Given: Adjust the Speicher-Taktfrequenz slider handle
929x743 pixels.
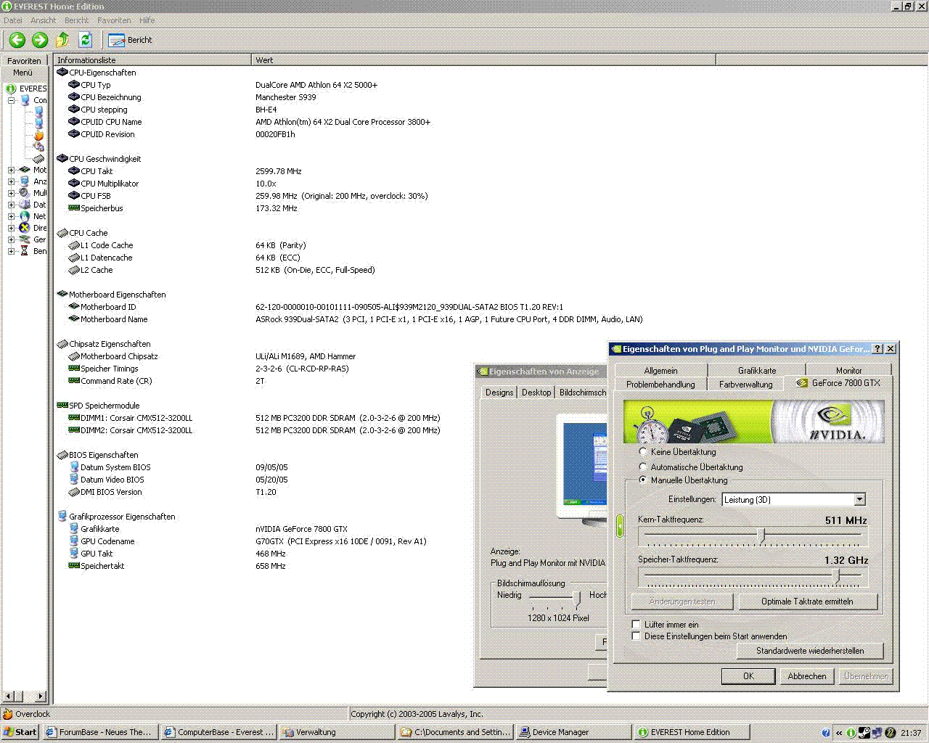Looking at the screenshot, I should 836,576.
